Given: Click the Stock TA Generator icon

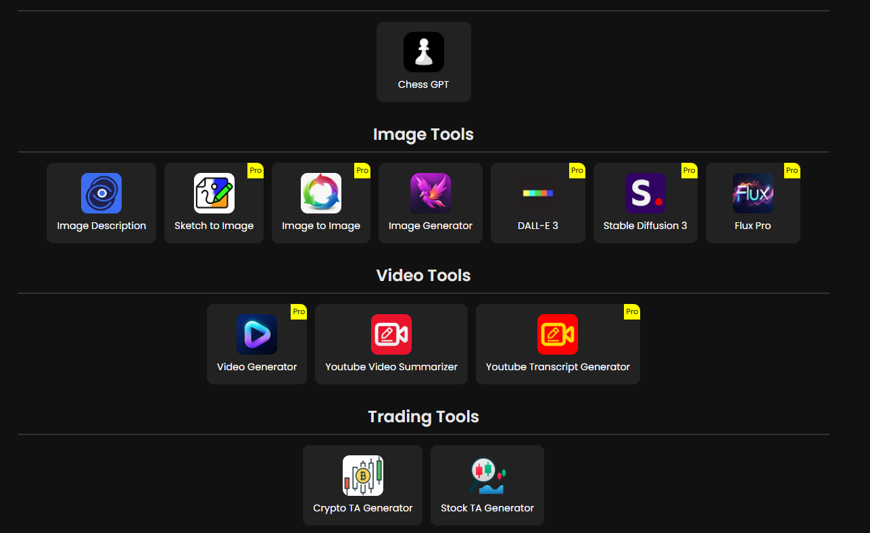Looking at the screenshot, I should [487, 476].
